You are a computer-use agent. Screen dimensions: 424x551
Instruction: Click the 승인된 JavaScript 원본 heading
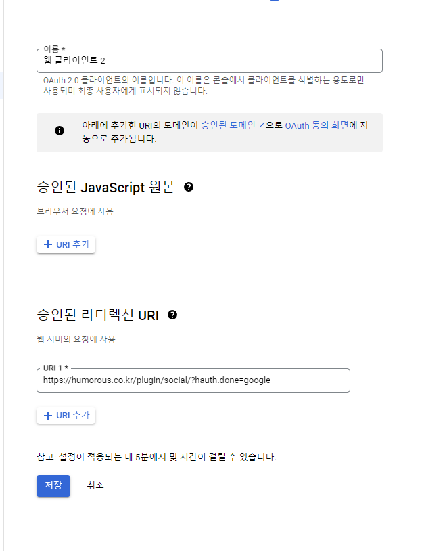pos(105,187)
